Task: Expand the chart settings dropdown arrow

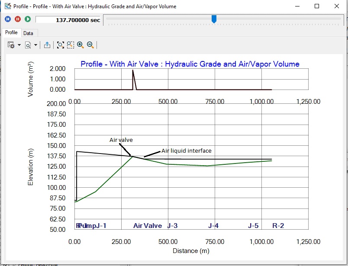Action: coord(19,45)
